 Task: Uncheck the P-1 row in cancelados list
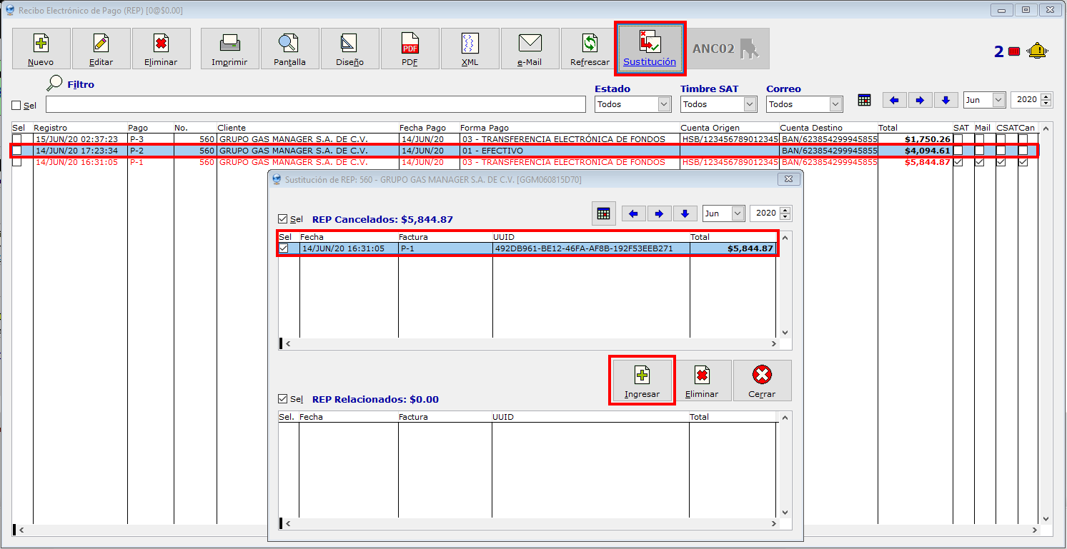(x=284, y=248)
